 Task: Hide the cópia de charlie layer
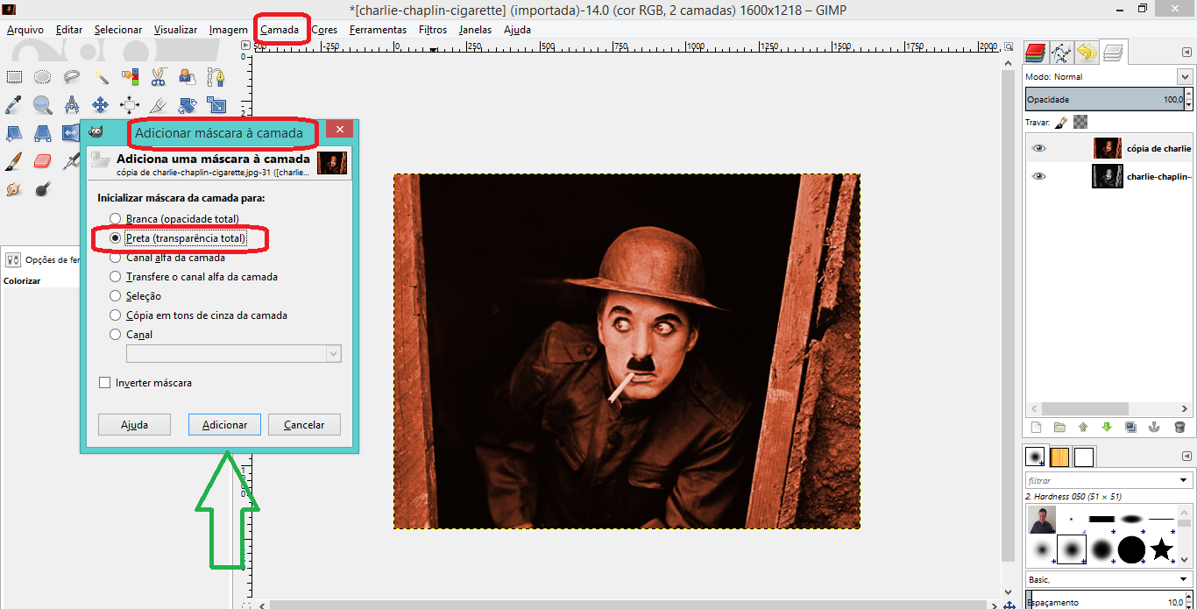[1038, 148]
